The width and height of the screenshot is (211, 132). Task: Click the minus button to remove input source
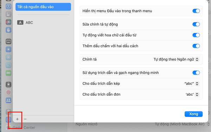pyautogui.click(x=25, y=119)
